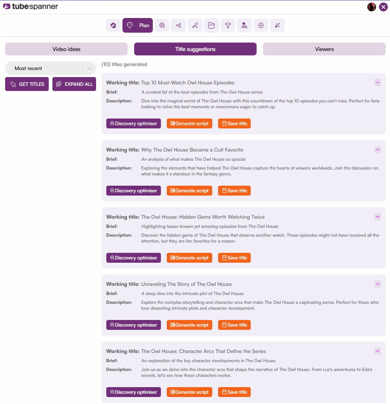Save title Top 10 Must-Watch Owl House Episodes
Screen dimensions: 390x404
pos(234,123)
